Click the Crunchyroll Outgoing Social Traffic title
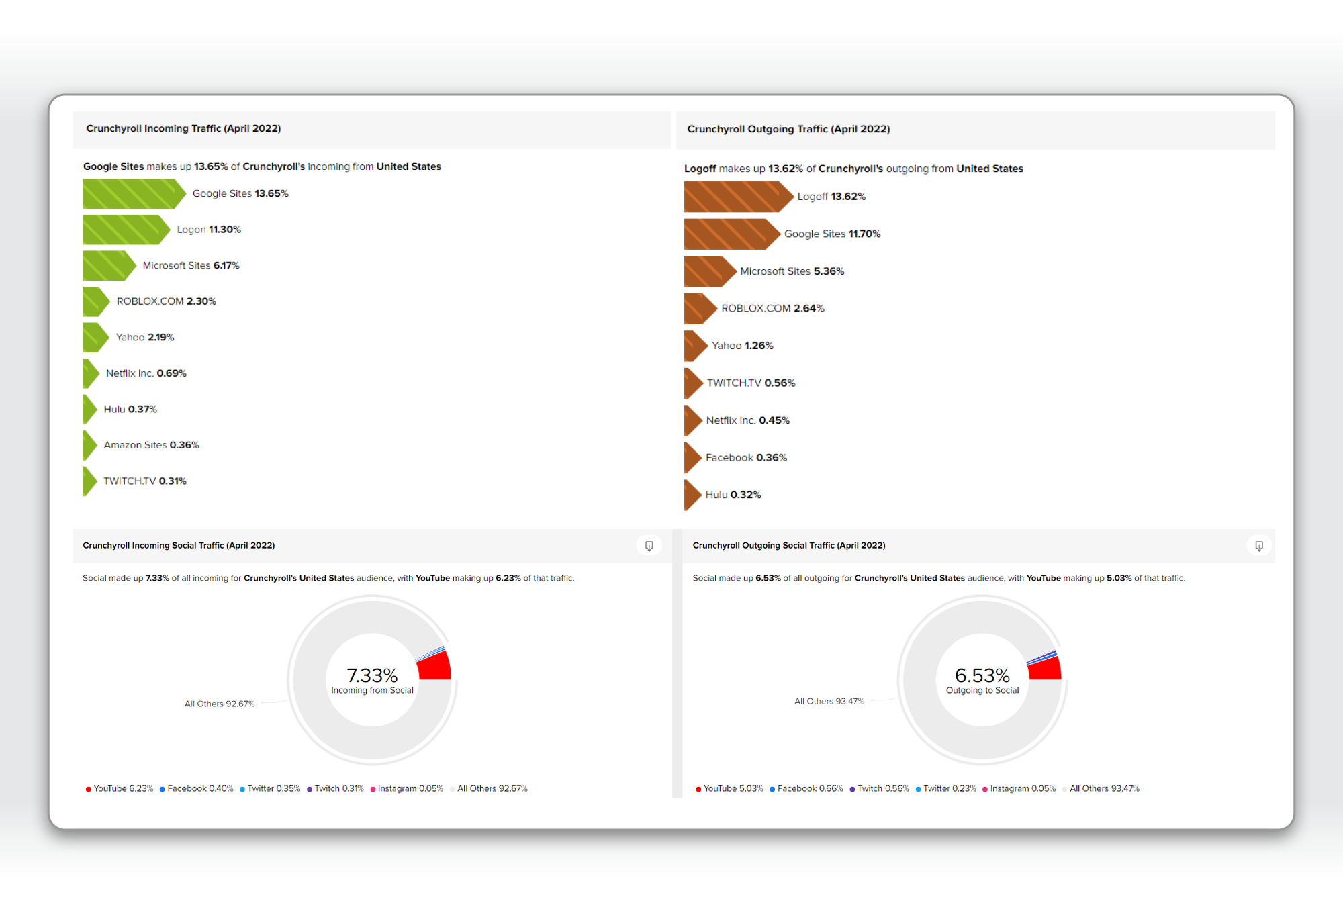Viewport: 1343px width, 905px height. click(x=789, y=546)
